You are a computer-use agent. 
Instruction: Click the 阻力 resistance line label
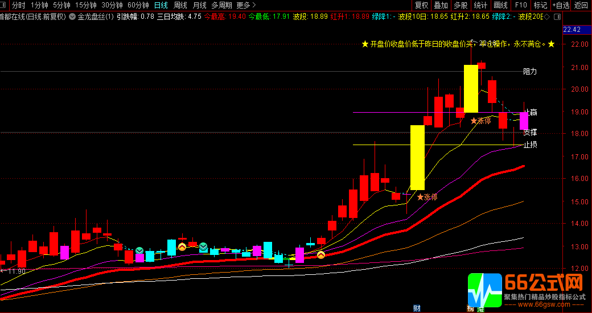click(x=530, y=71)
